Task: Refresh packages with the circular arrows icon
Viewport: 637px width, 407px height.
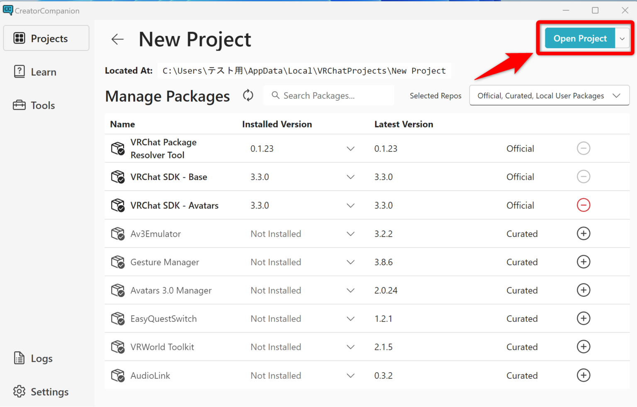Action: click(x=248, y=95)
